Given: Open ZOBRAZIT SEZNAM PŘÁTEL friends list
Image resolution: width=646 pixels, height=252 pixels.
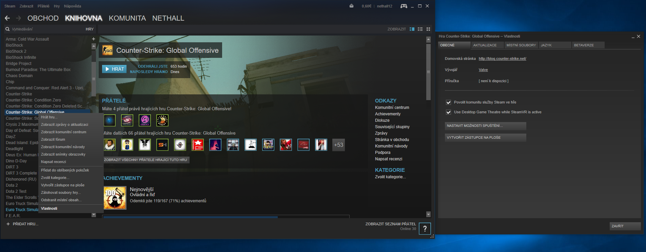Looking at the screenshot, I should 391,224.
